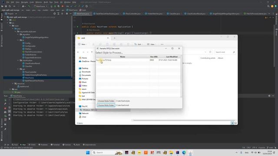This screenshot has width=278, height=156.
Task: Open Terminal tool window tab
Action: tap(55, 145)
